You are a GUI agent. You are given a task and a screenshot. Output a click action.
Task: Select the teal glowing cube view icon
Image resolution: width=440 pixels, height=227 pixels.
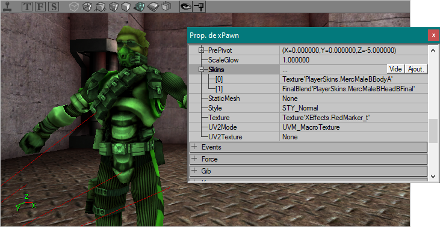coord(140,7)
